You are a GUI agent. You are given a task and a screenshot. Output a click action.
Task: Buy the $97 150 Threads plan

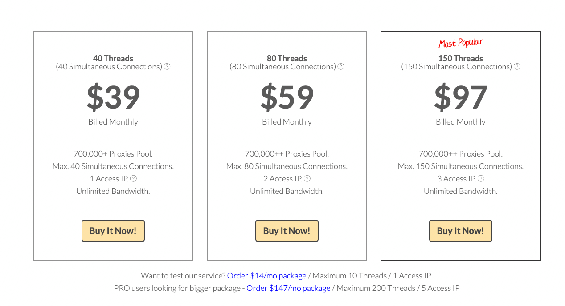(461, 231)
